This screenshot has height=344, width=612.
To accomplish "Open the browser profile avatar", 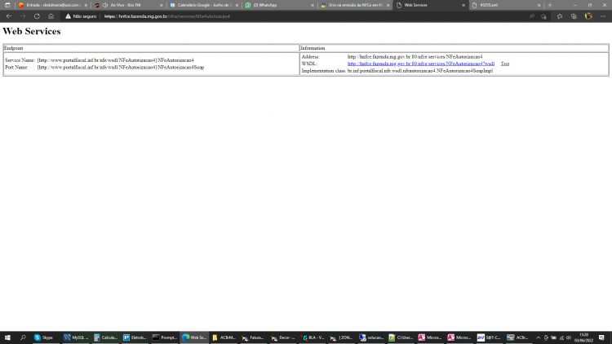I will click(x=588, y=16).
